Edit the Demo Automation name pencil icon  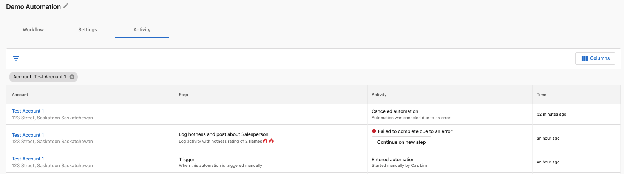tap(66, 6)
